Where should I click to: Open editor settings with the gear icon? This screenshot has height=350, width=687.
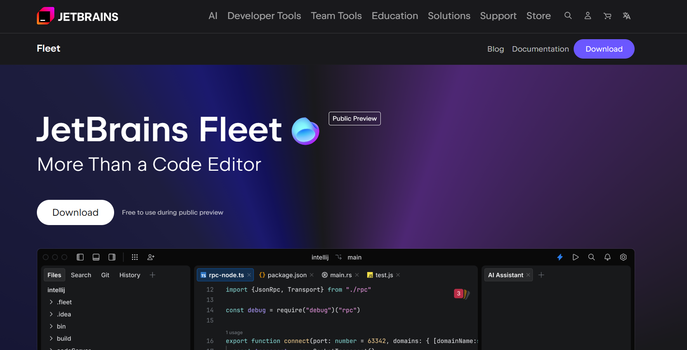tap(623, 257)
